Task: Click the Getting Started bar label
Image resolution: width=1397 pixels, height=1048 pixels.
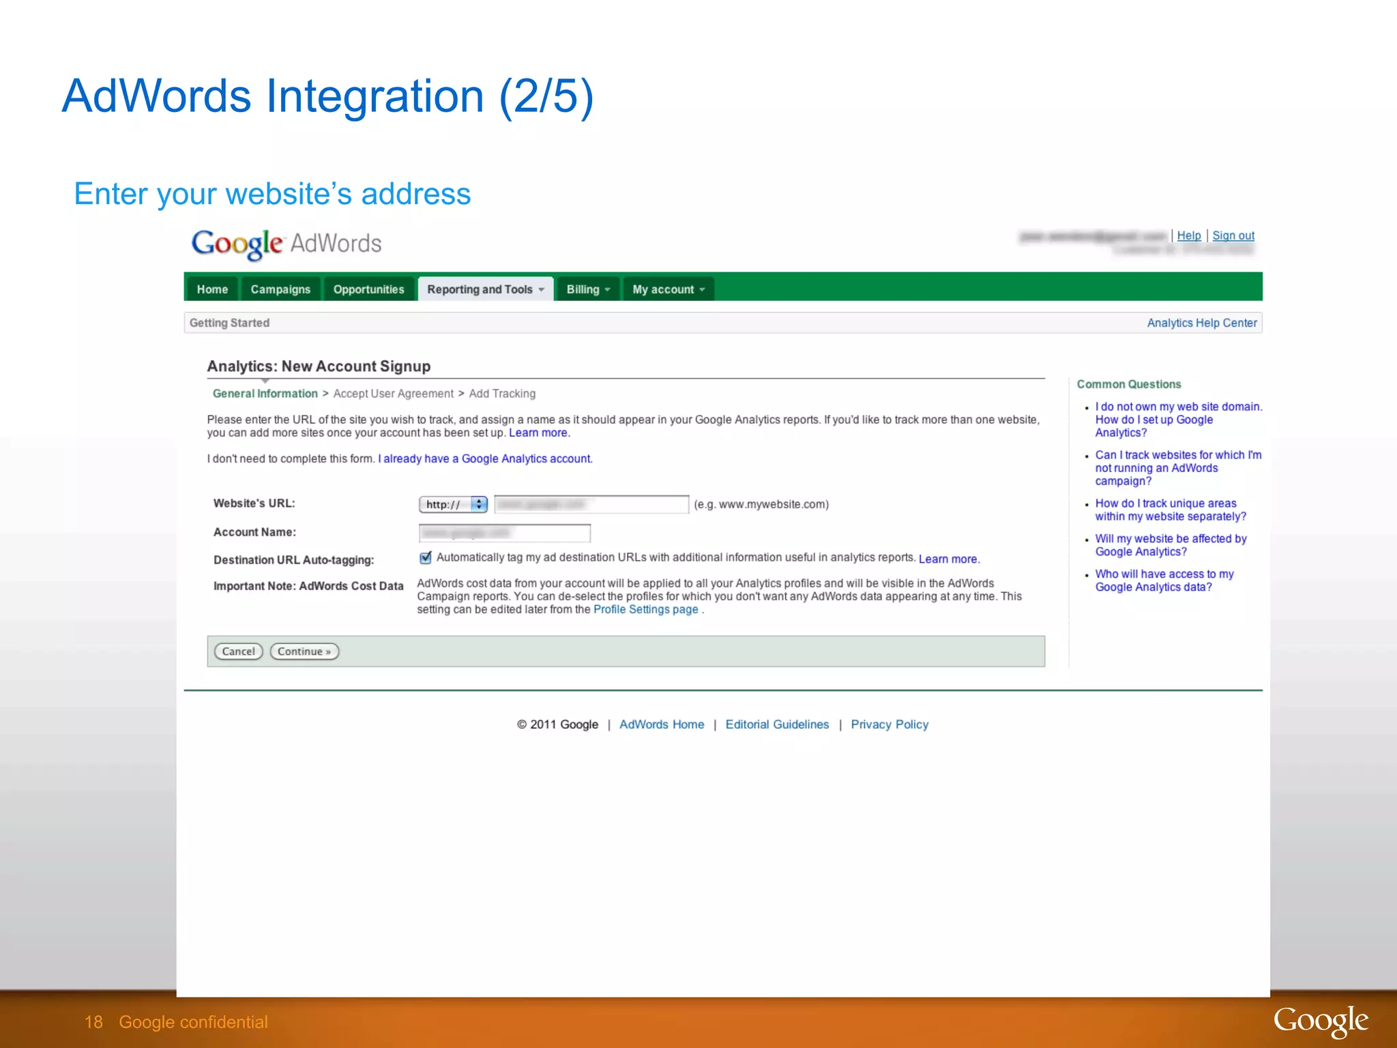Action: click(229, 323)
